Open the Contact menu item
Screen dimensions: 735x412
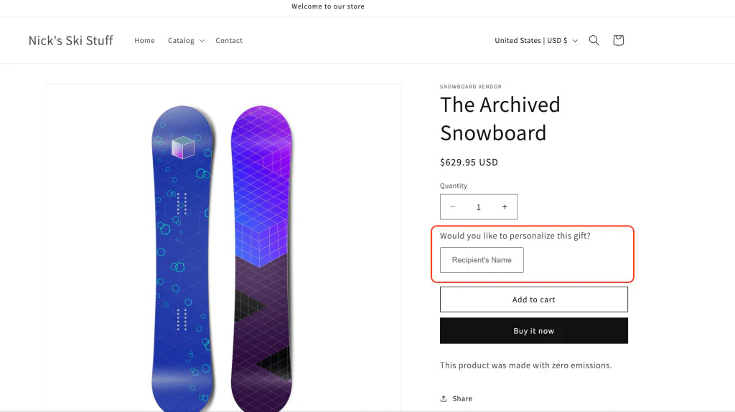pyautogui.click(x=229, y=41)
